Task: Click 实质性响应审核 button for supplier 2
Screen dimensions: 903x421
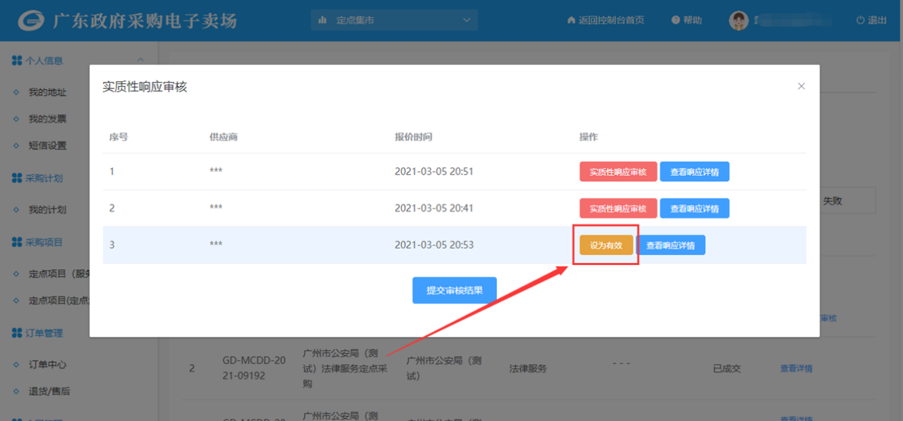Action: click(x=617, y=209)
